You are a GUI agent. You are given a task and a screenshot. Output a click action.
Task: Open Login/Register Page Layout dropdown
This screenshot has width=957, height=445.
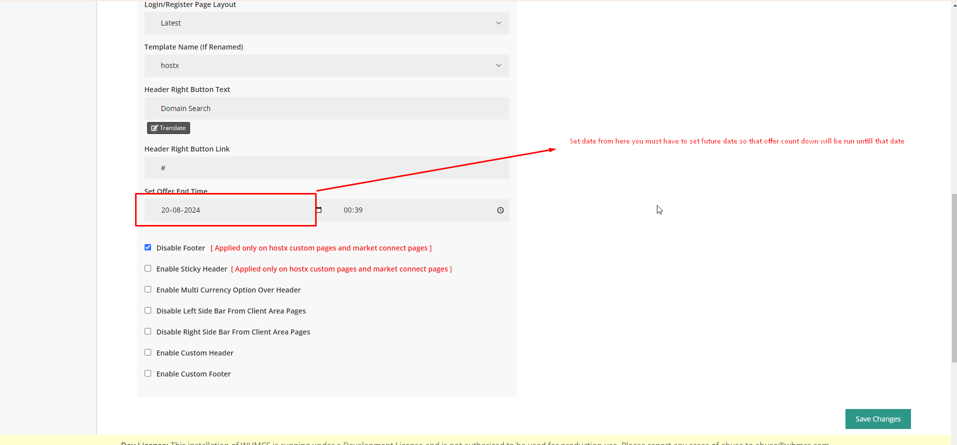coord(326,23)
